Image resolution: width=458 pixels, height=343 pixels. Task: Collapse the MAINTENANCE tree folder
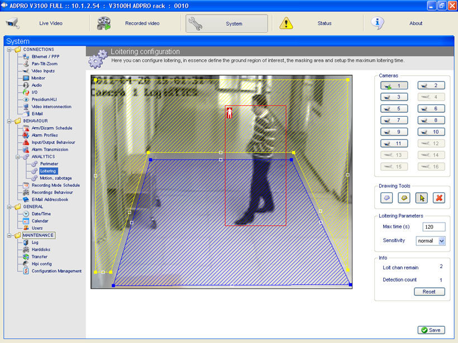(10, 235)
